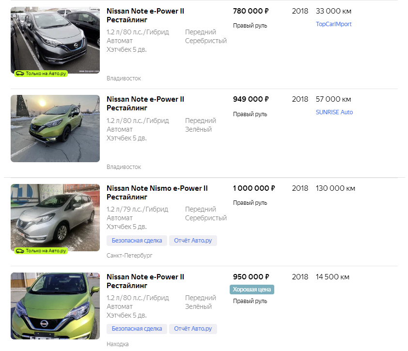Click the 14 500 км mileage
The width and height of the screenshot is (408, 351).
[332, 276]
